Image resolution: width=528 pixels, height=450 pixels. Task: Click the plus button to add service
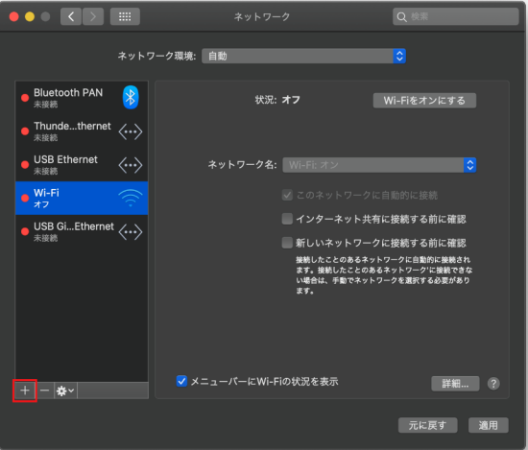pyautogui.click(x=25, y=391)
